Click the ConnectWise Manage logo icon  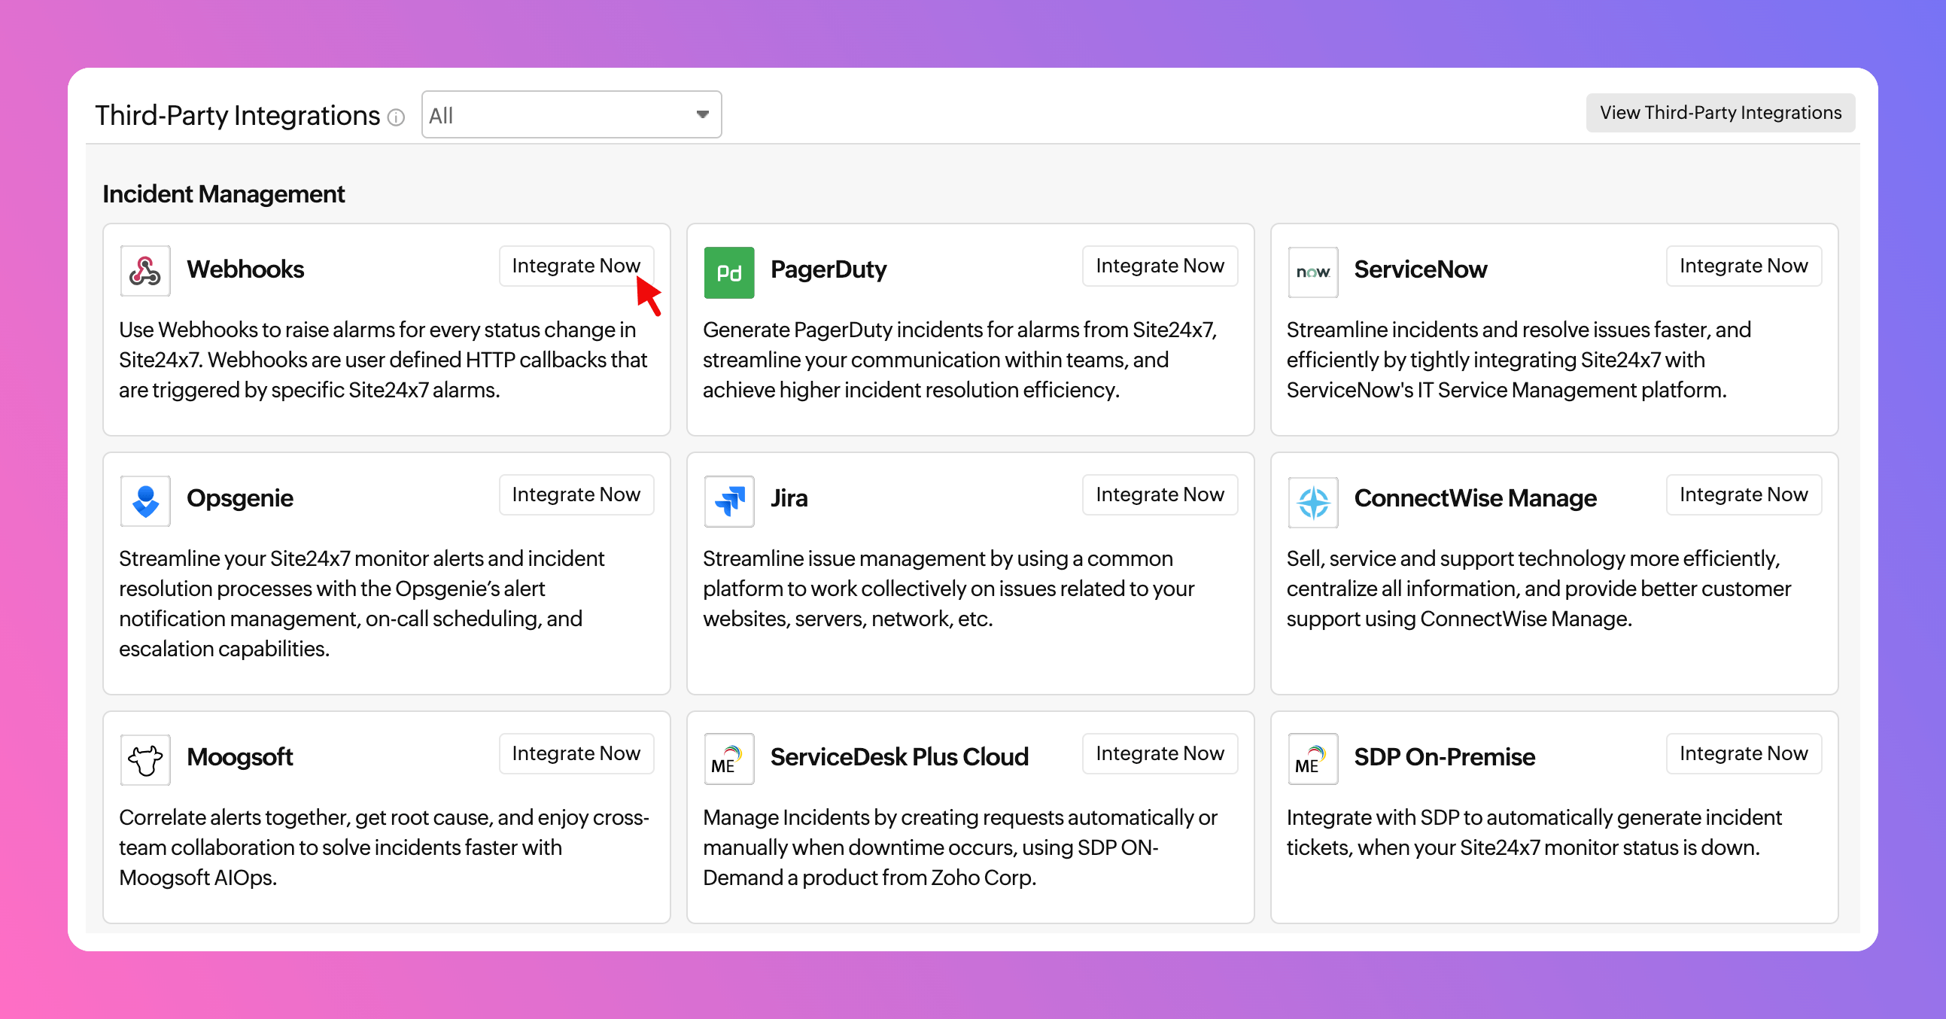point(1312,501)
